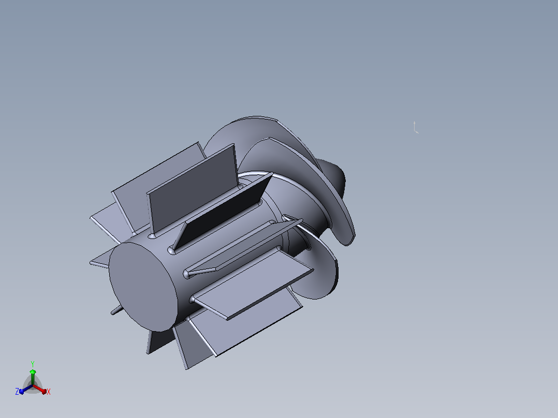Viewport: 558px width, 418px height.
Task: Click the light horizontal blade at lower right
Action: 254,283
